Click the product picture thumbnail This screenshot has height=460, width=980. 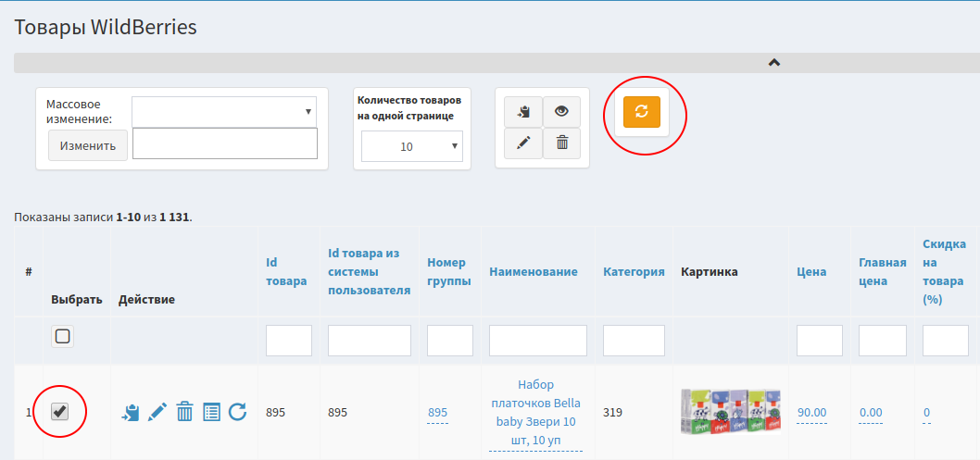pyautogui.click(x=731, y=411)
